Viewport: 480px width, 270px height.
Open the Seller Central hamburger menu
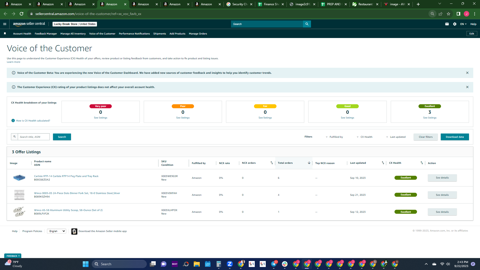pyautogui.click(x=5, y=24)
